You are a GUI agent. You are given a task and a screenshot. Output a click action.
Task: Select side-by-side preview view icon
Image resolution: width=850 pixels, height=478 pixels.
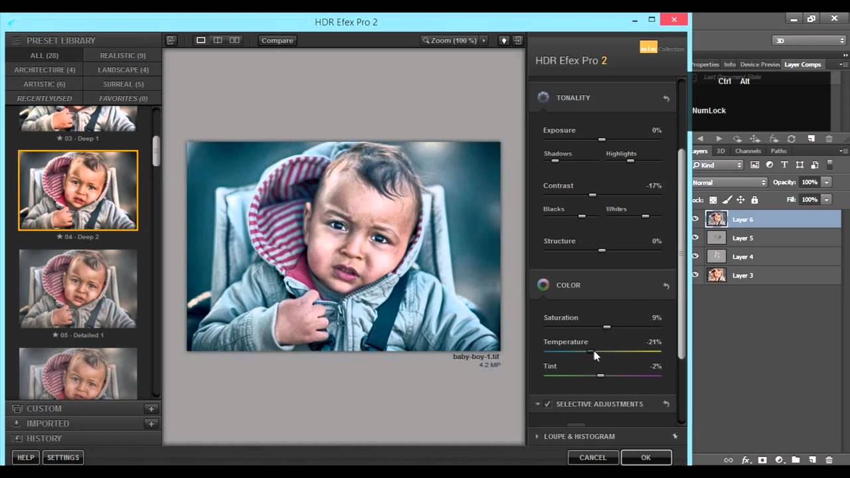coord(234,40)
